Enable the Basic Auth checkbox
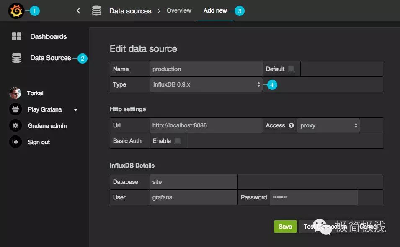 coord(178,141)
